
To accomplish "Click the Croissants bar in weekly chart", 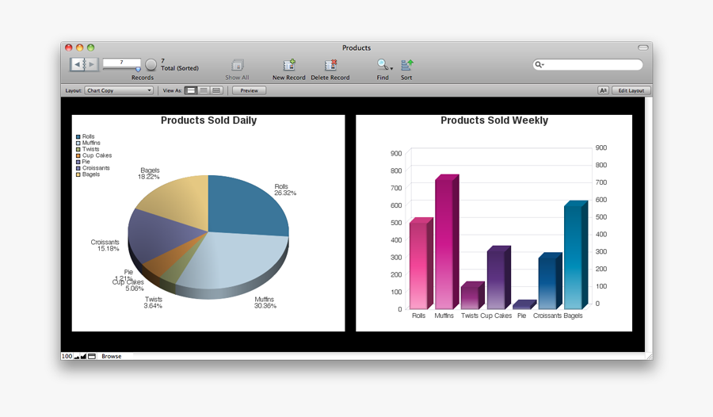I will [550, 282].
